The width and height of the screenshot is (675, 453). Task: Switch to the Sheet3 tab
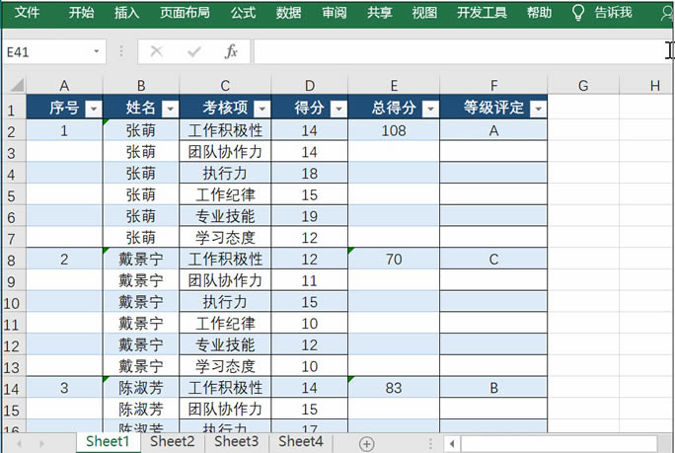coord(236,442)
